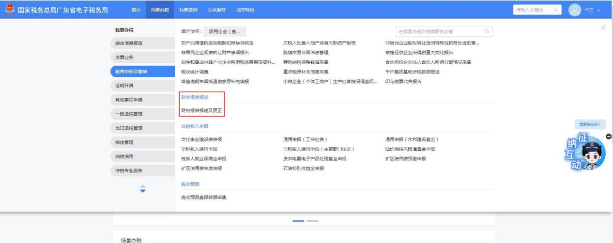Open 财务报表报送及更正 link
The height and width of the screenshot is (243, 613).
tap(201, 111)
